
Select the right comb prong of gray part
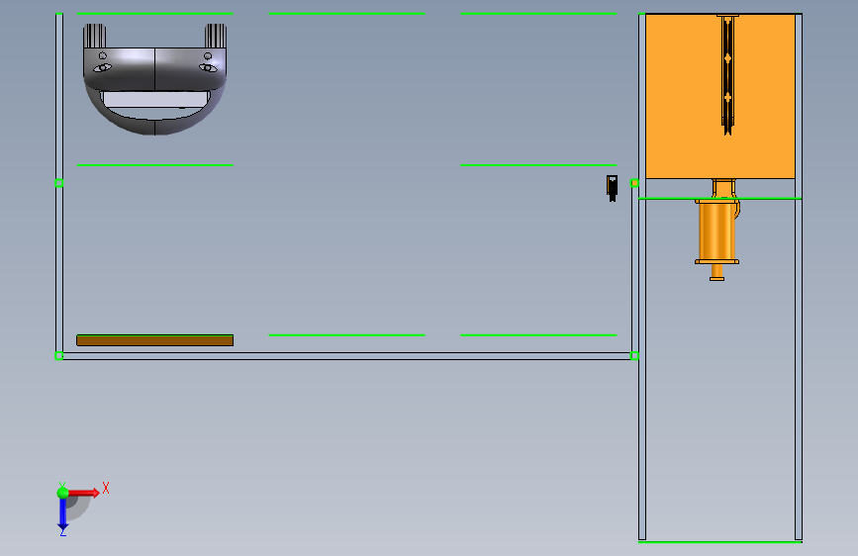click(216, 37)
